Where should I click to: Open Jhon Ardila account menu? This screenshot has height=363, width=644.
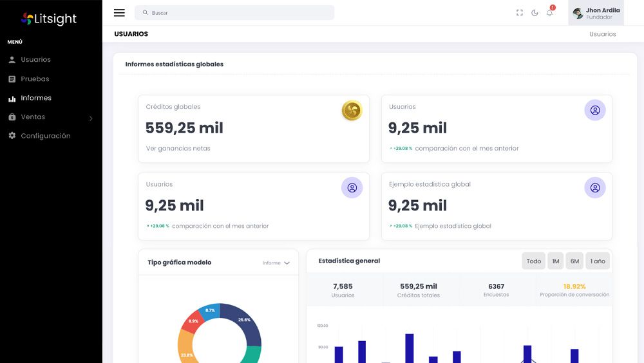pyautogui.click(x=602, y=14)
